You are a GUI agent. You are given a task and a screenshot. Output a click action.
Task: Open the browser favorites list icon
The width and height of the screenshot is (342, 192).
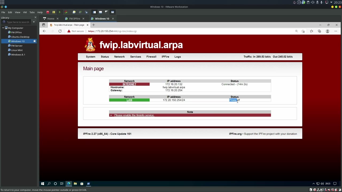pyautogui.click(x=311, y=31)
